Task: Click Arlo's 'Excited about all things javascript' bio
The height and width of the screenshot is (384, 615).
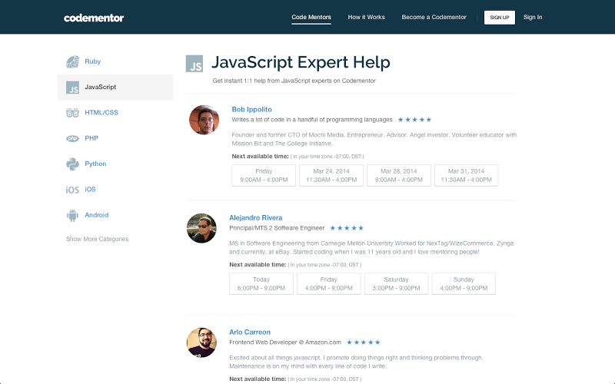Action: pos(356,362)
